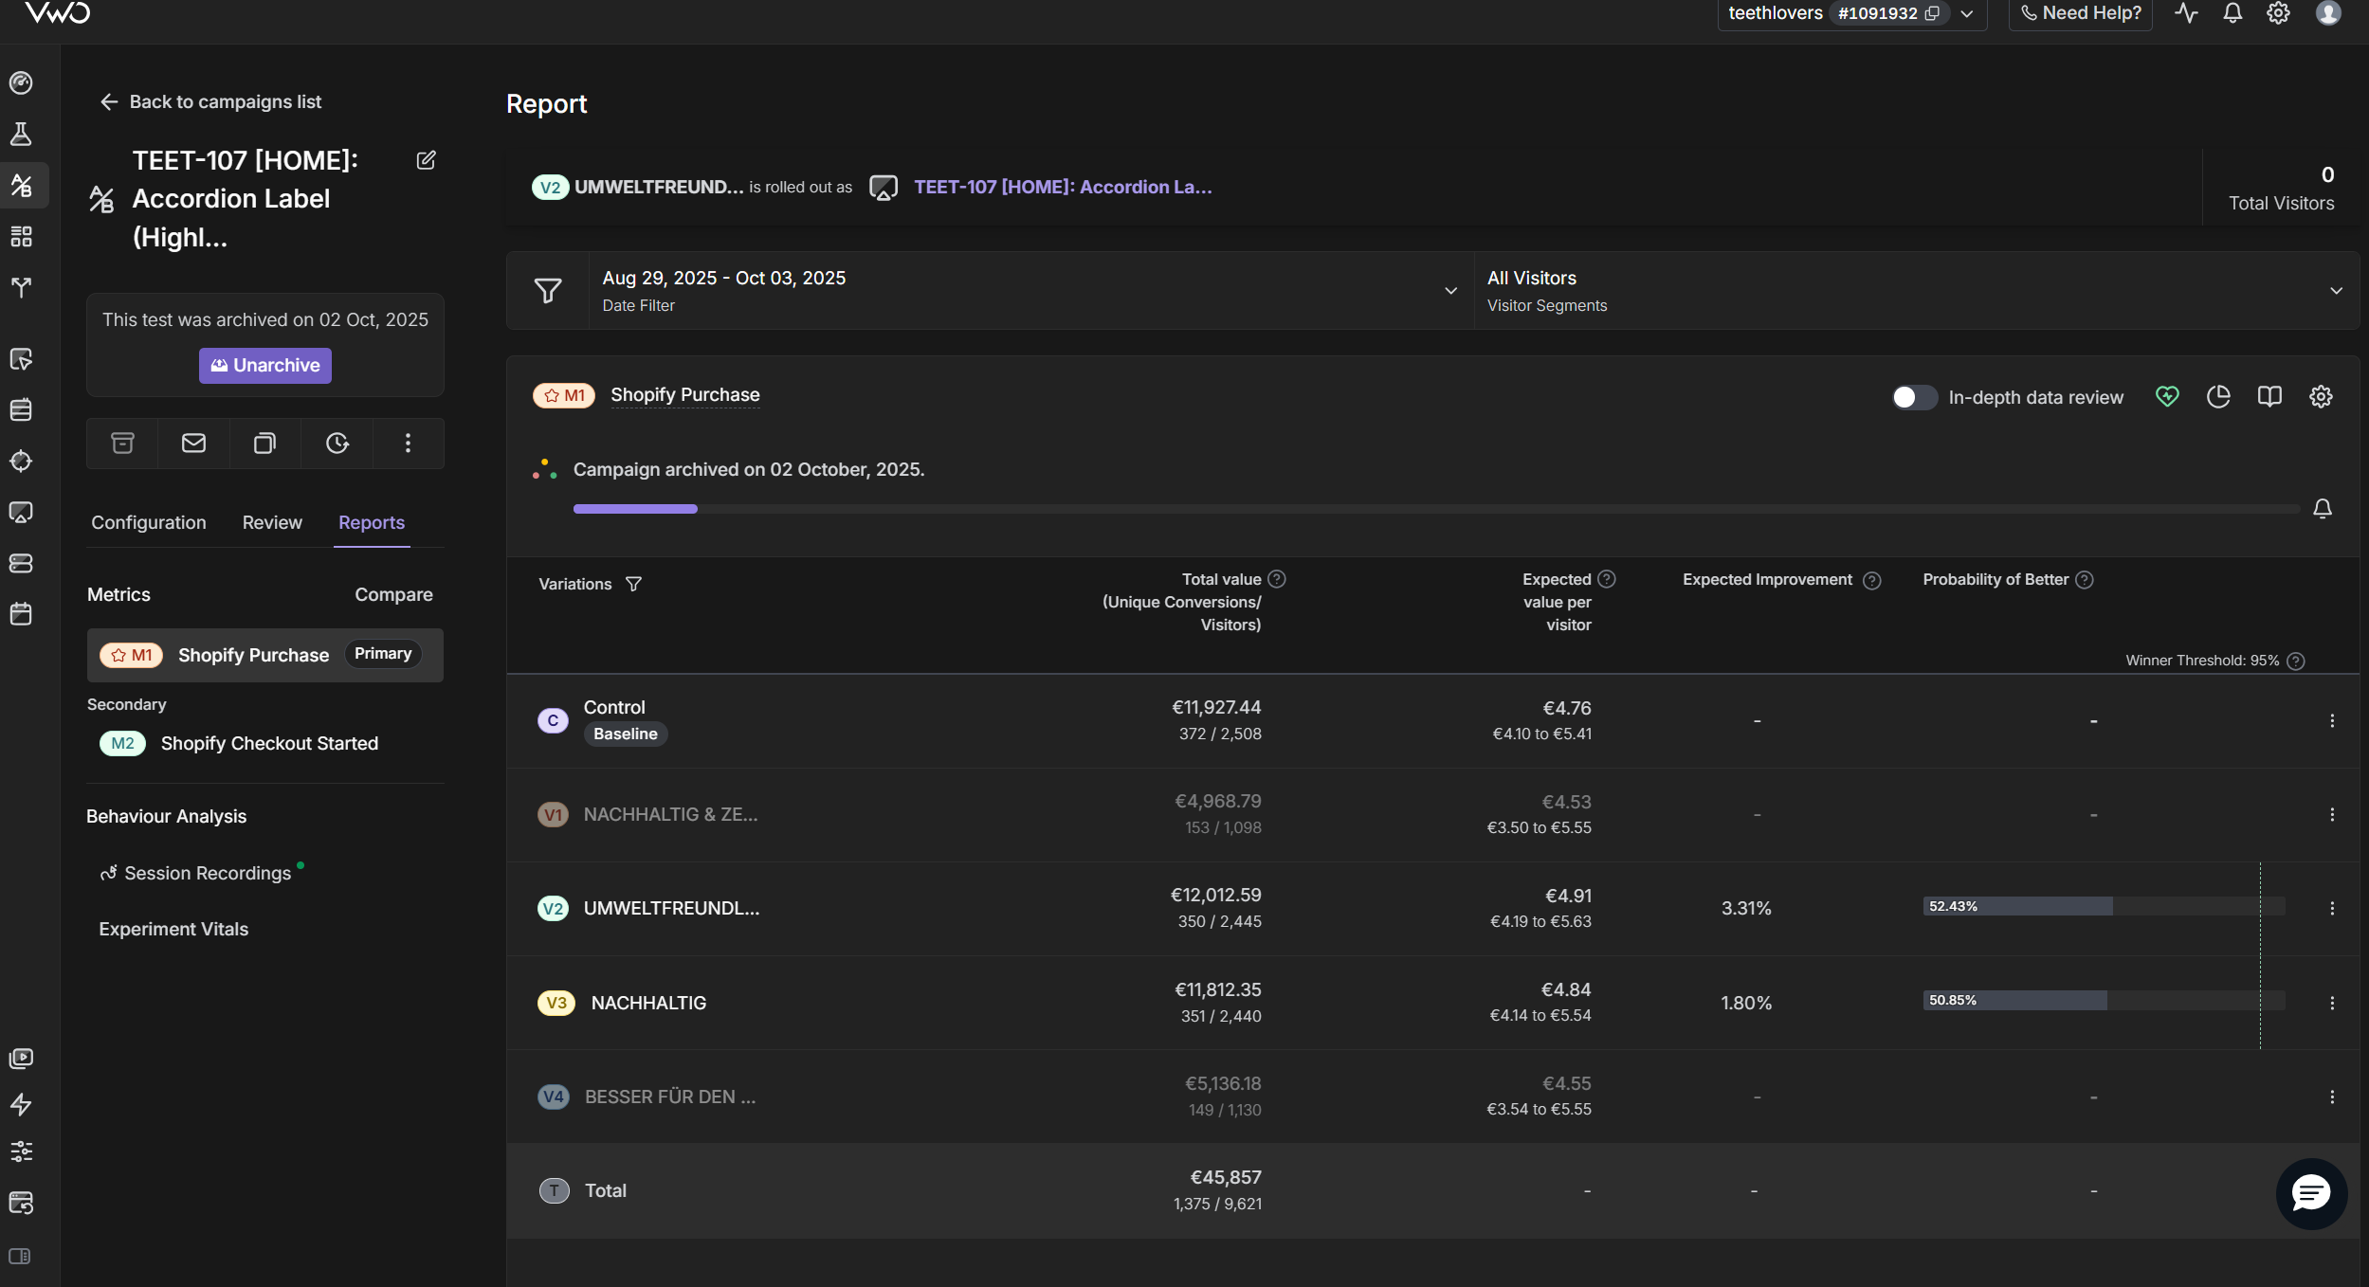2369x1287 pixels.
Task: Open the teethlovers account switcher dropdown
Action: pos(1967,13)
